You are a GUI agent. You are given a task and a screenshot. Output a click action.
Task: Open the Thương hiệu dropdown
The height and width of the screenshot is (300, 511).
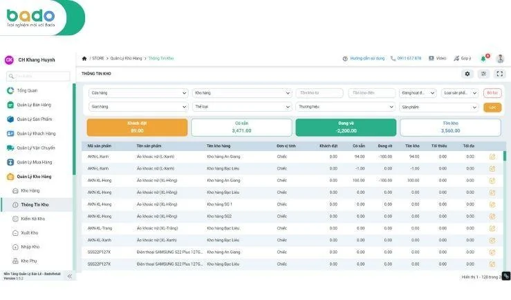(346, 107)
